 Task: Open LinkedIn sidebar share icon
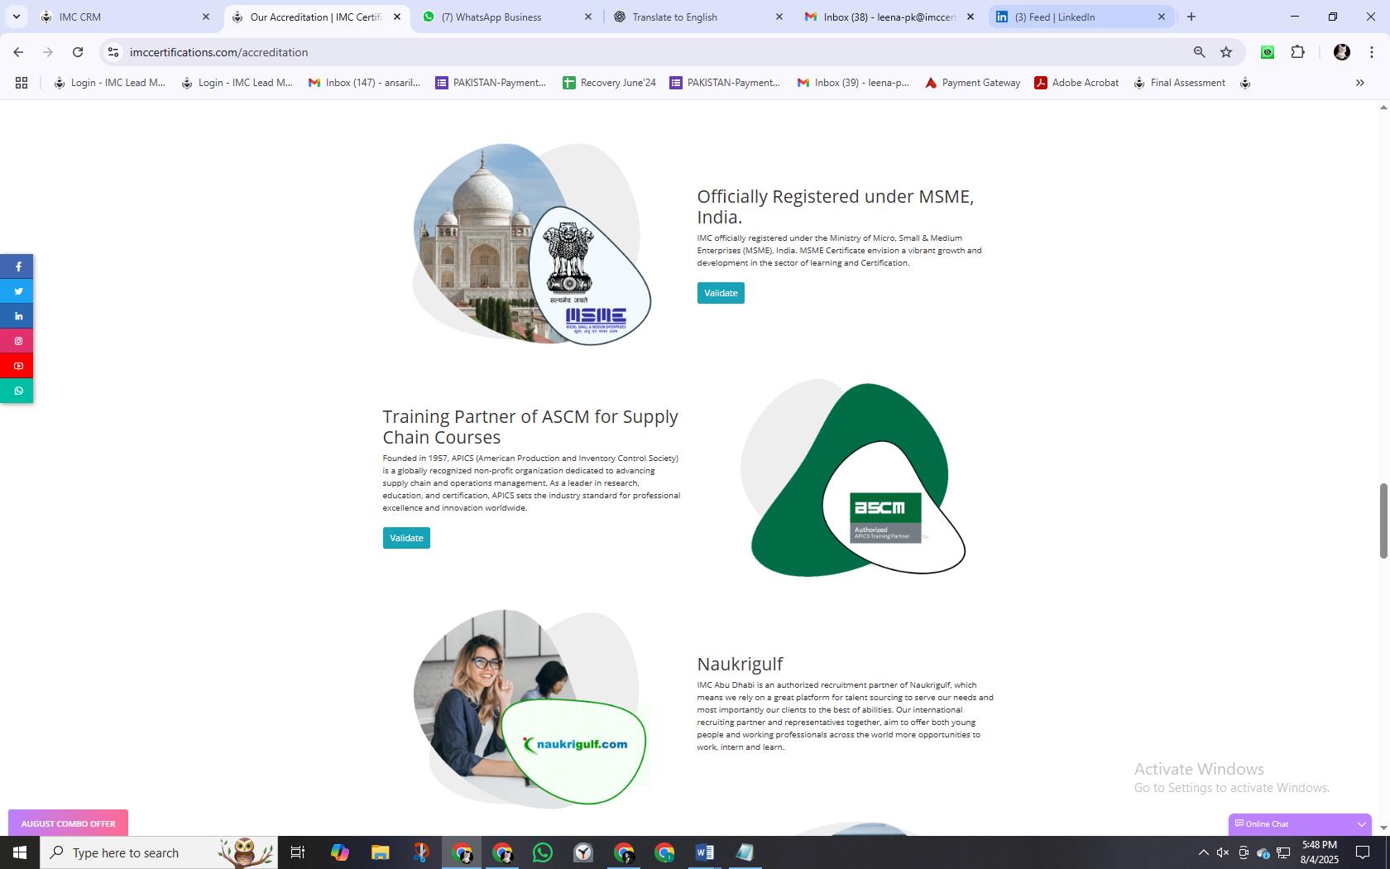[17, 316]
